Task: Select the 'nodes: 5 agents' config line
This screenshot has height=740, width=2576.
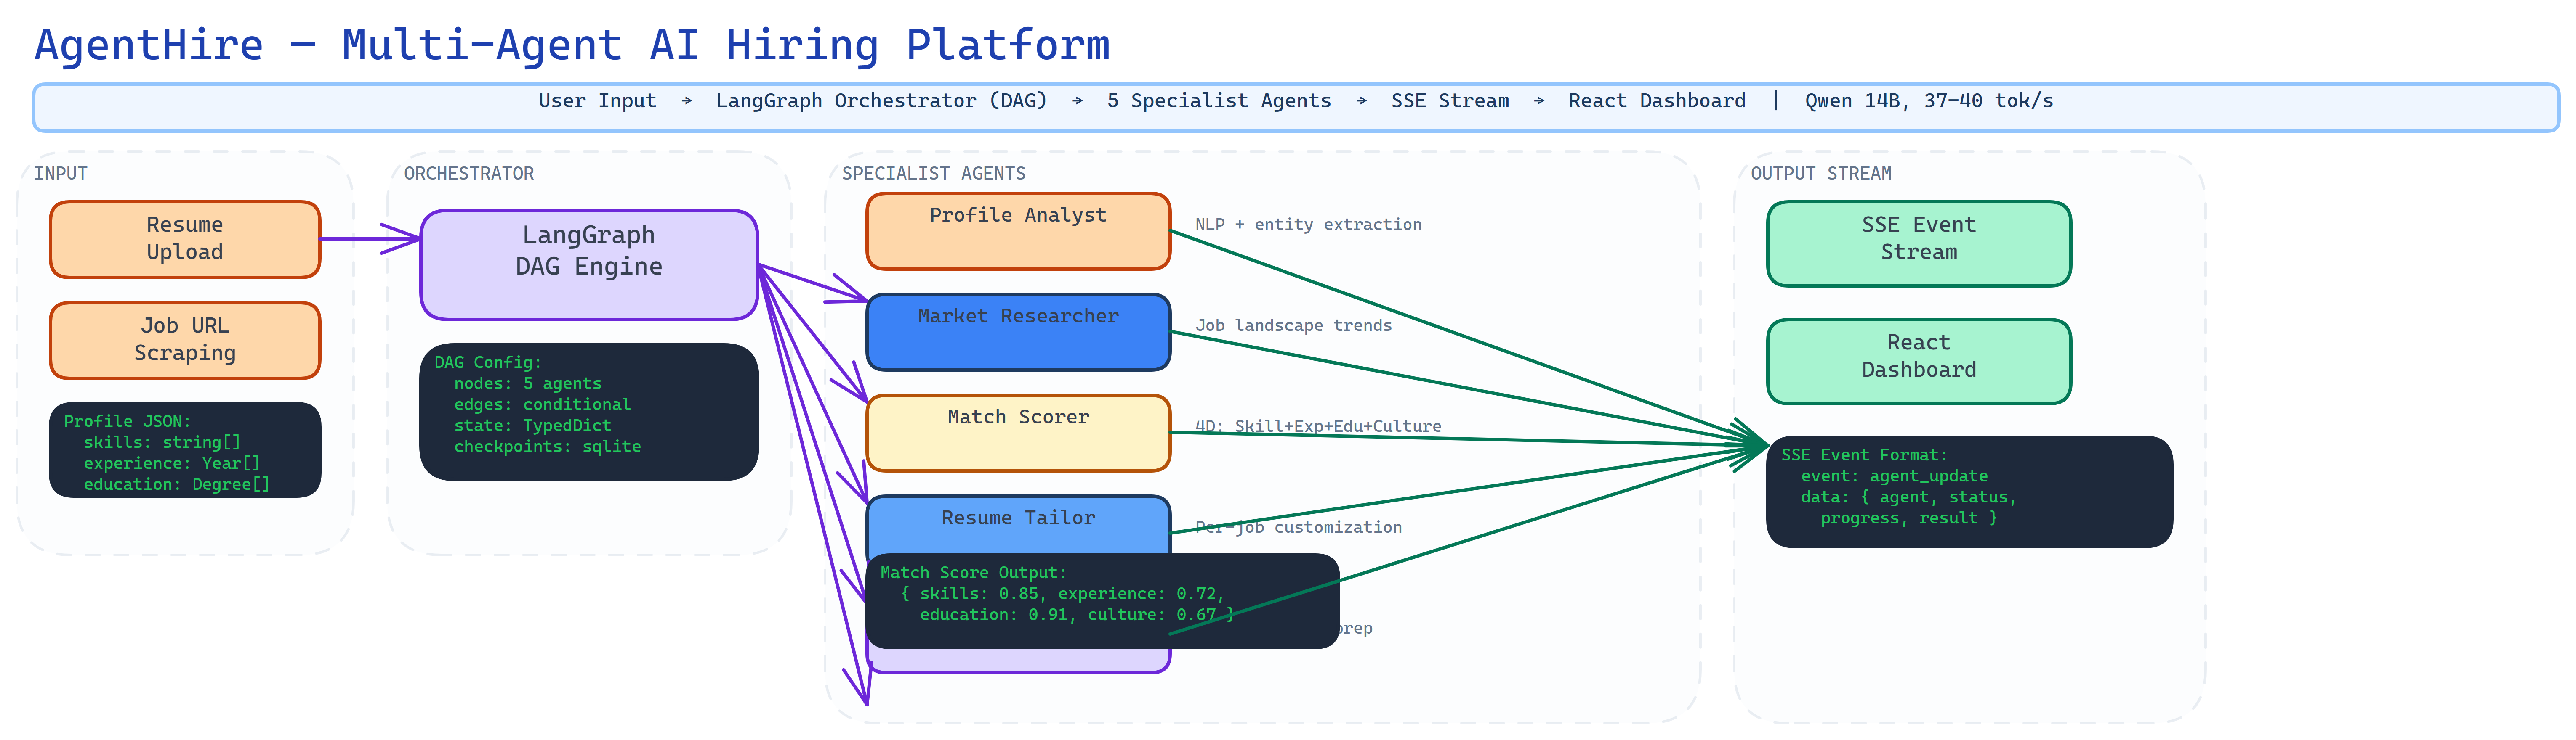Action: click(528, 383)
